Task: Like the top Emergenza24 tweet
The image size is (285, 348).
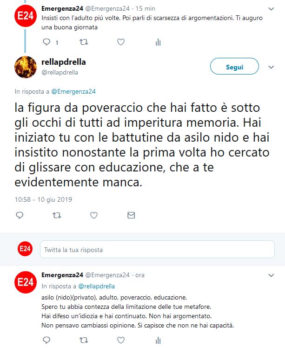Action: [x=121, y=42]
